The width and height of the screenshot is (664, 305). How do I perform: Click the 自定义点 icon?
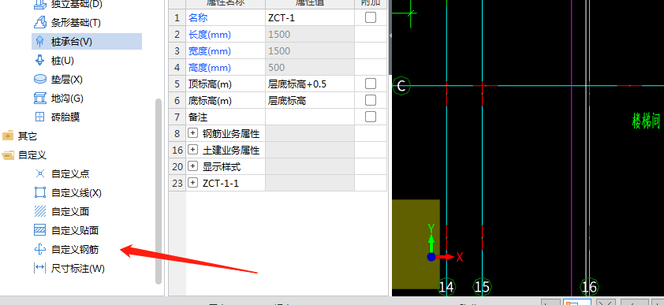[39, 173]
